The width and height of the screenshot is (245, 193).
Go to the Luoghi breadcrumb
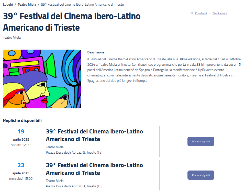pyautogui.click(x=8, y=5)
